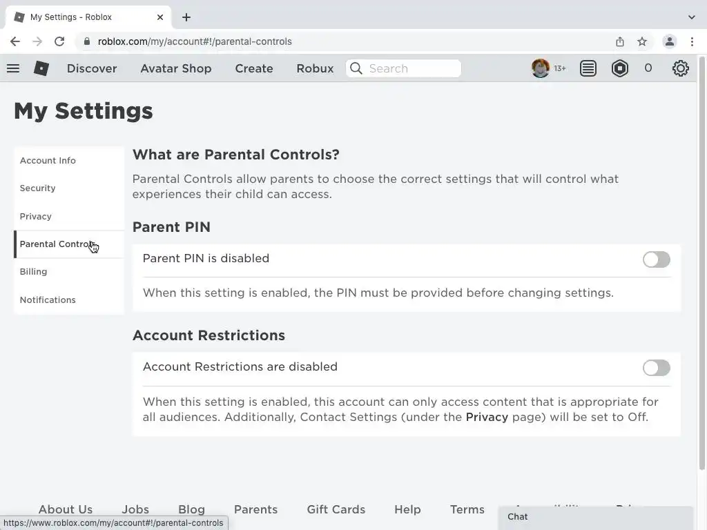Reload the page with refresh icon
This screenshot has height=530, width=707.
coord(59,41)
